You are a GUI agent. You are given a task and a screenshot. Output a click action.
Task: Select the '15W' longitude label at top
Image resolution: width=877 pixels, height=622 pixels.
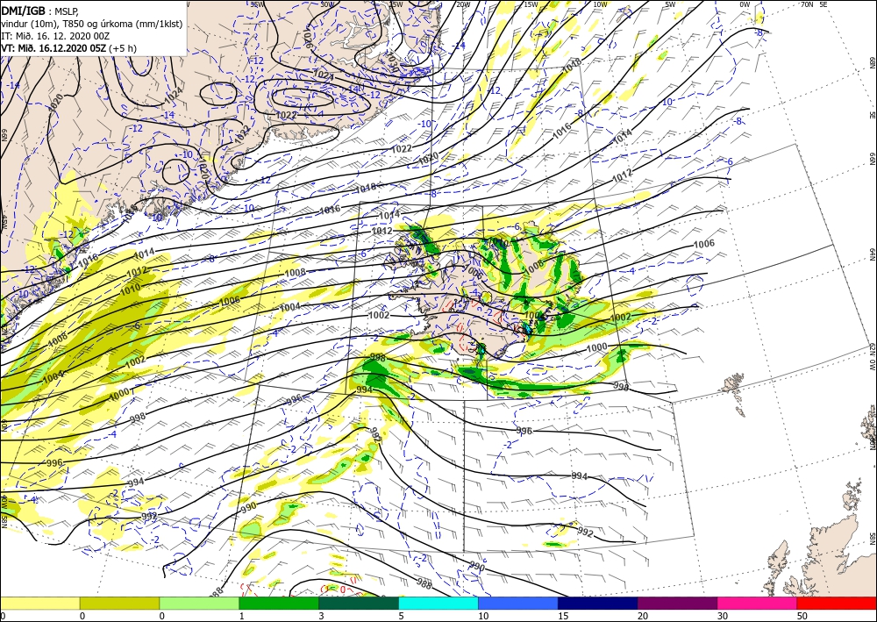[531, 4]
